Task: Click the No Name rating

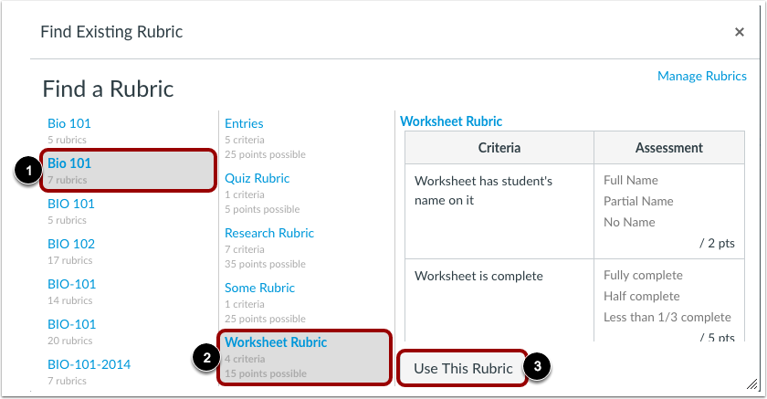Action: pyautogui.click(x=629, y=223)
